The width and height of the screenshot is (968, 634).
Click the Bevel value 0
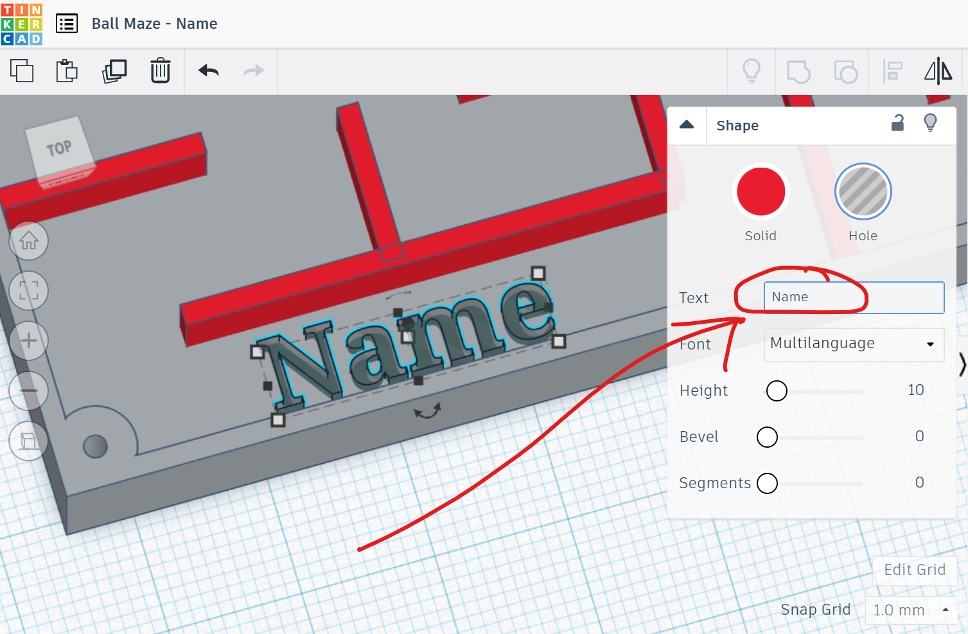pyautogui.click(x=920, y=436)
